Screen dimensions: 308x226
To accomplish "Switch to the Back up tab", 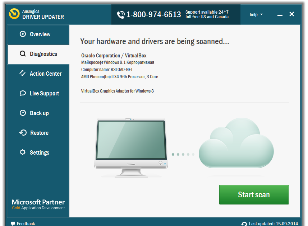I will point(38,113).
